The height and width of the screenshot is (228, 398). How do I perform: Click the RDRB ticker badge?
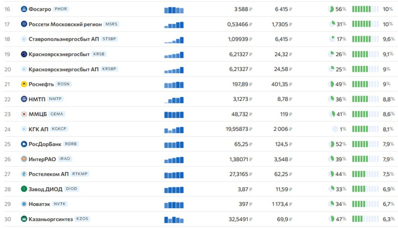71,144
